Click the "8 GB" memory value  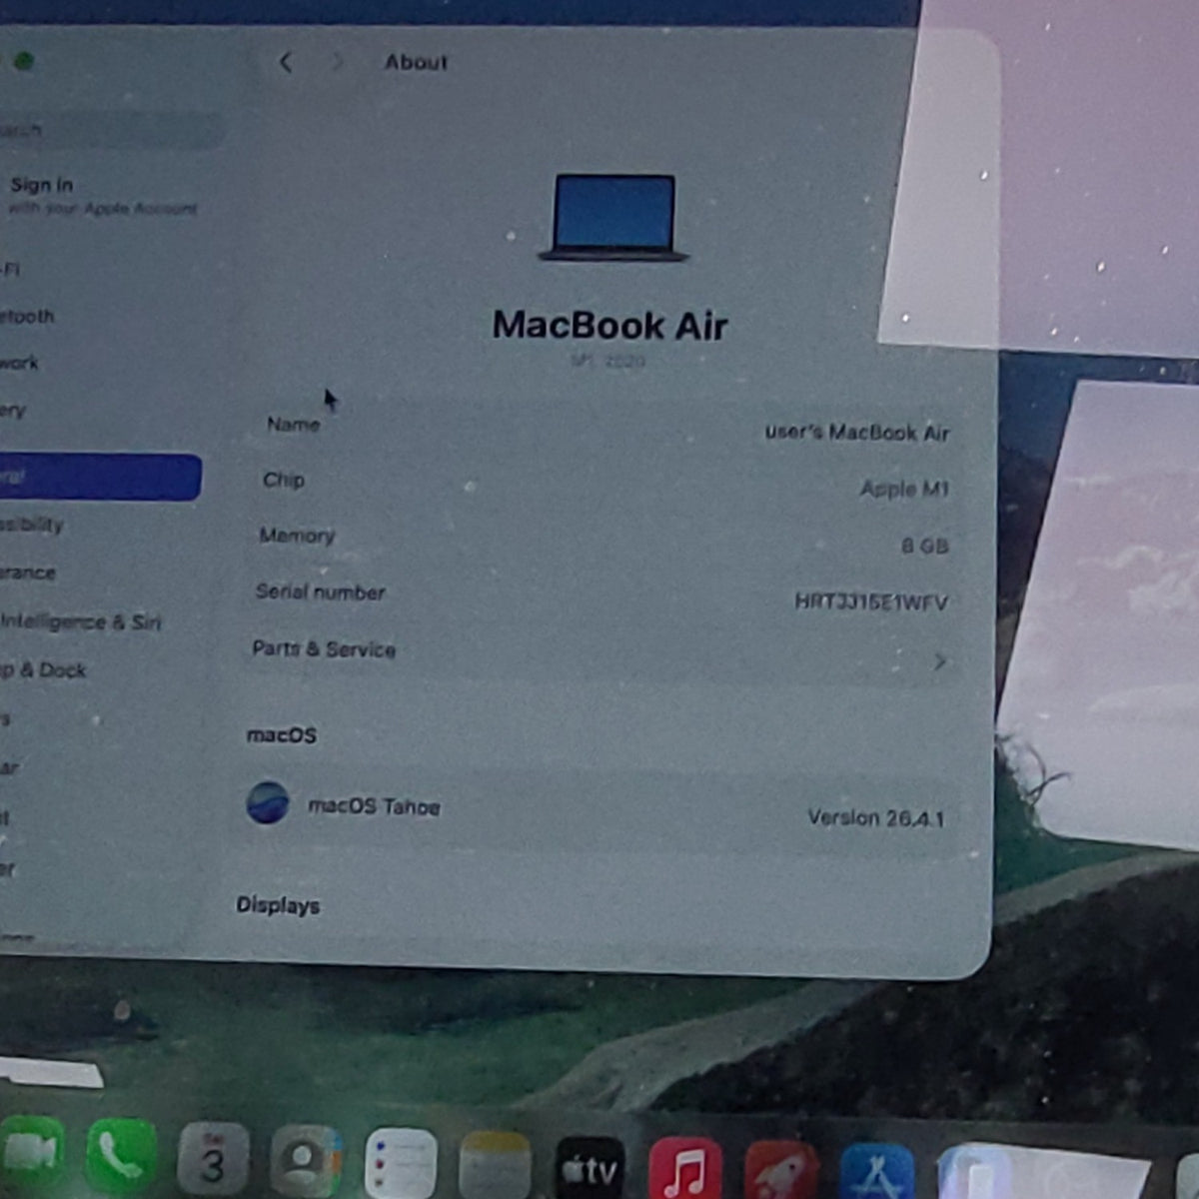point(924,546)
